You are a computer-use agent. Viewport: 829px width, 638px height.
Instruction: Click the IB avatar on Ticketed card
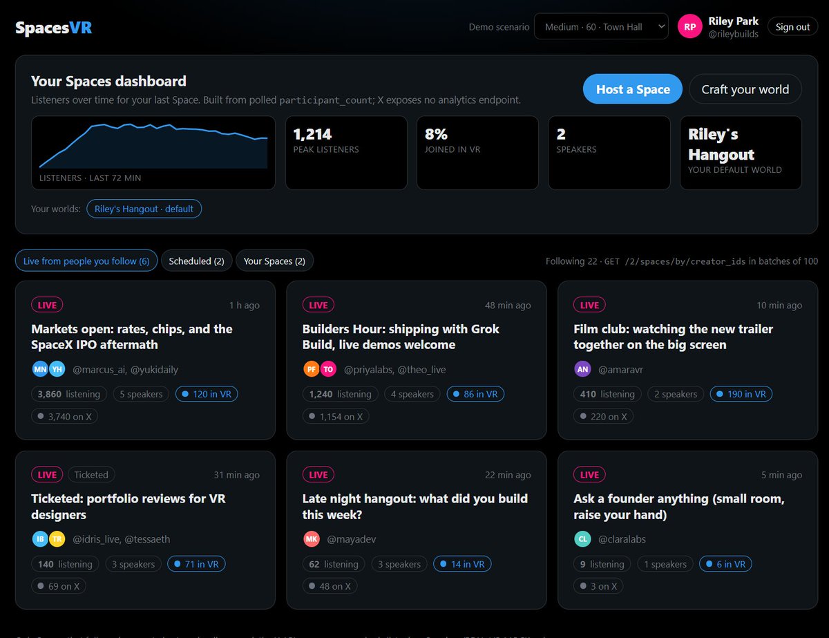[x=40, y=539]
